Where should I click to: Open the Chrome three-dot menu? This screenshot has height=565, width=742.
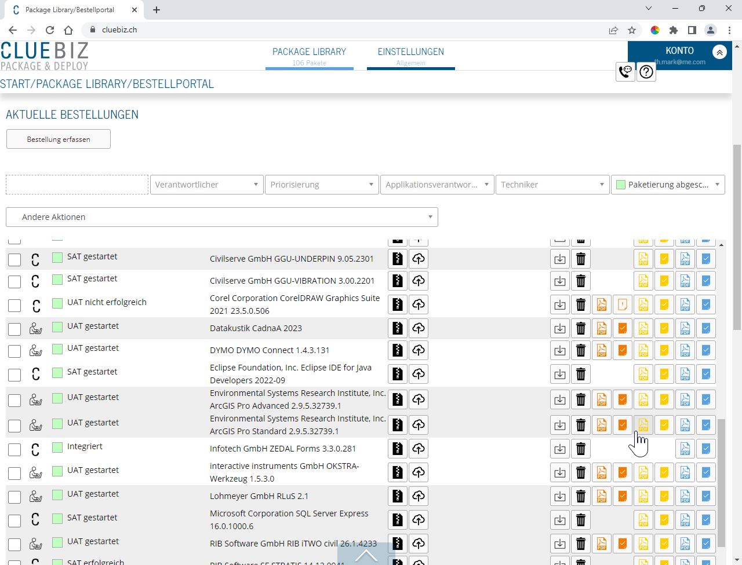tap(729, 30)
